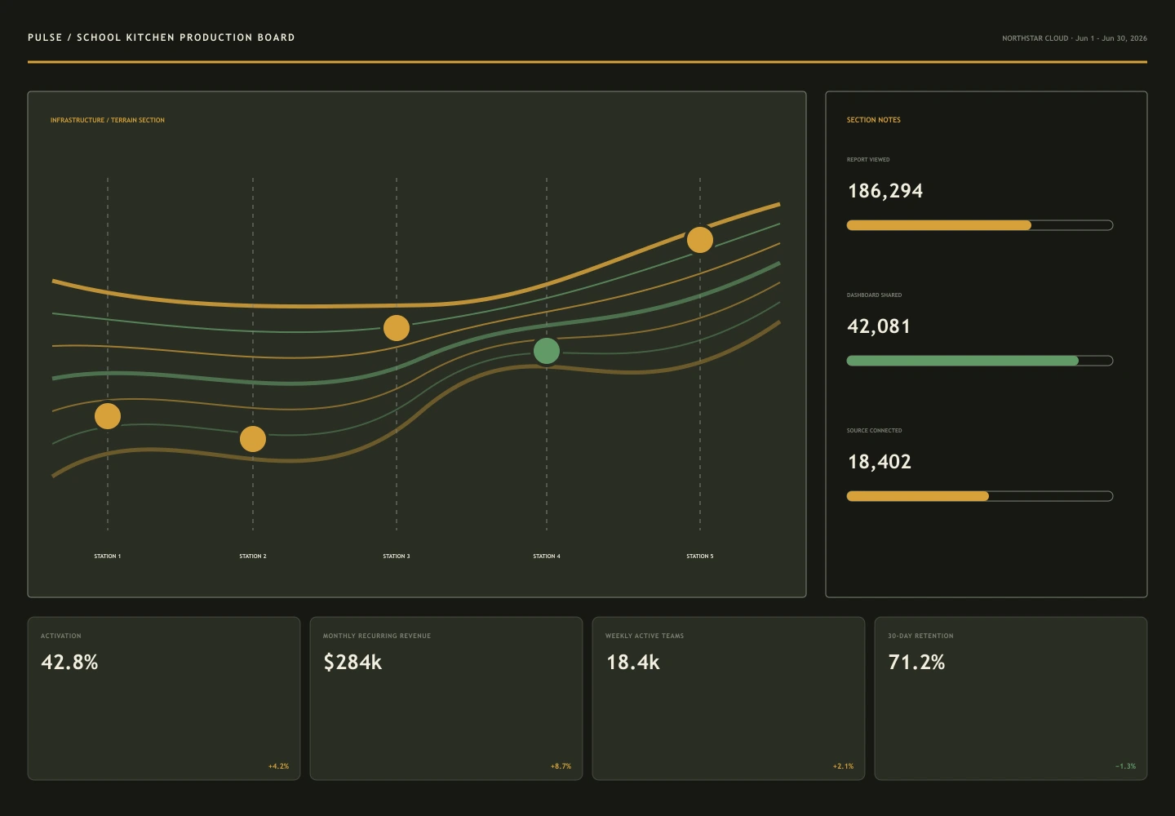Click the "WEEKLY ACTIVE TEAMS" card label
1175x816 pixels.
click(645, 636)
